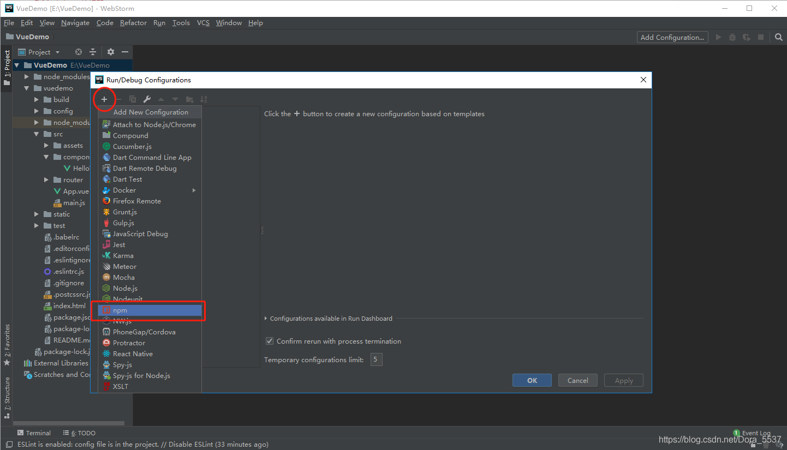This screenshot has height=450, width=787.
Task: Toggle Confirm rerun with process termination
Action: coord(270,341)
